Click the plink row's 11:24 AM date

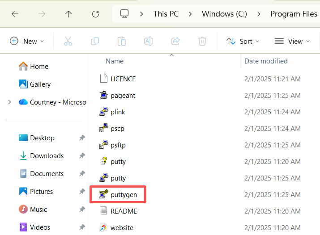pyautogui.click(x=273, y=112)
